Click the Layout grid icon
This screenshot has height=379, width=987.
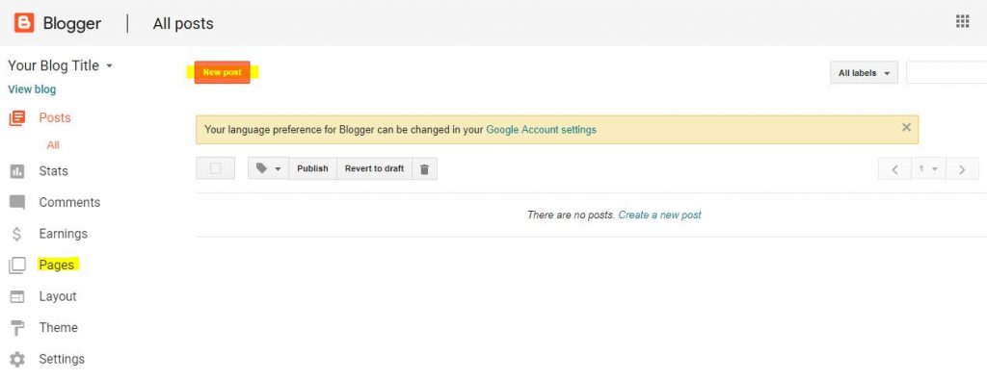tap(17, 296)
